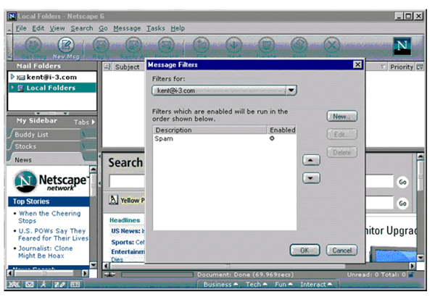435x302 pixels.
Task: Click the Next message toolbar icon
Action: tap(234, 46)
